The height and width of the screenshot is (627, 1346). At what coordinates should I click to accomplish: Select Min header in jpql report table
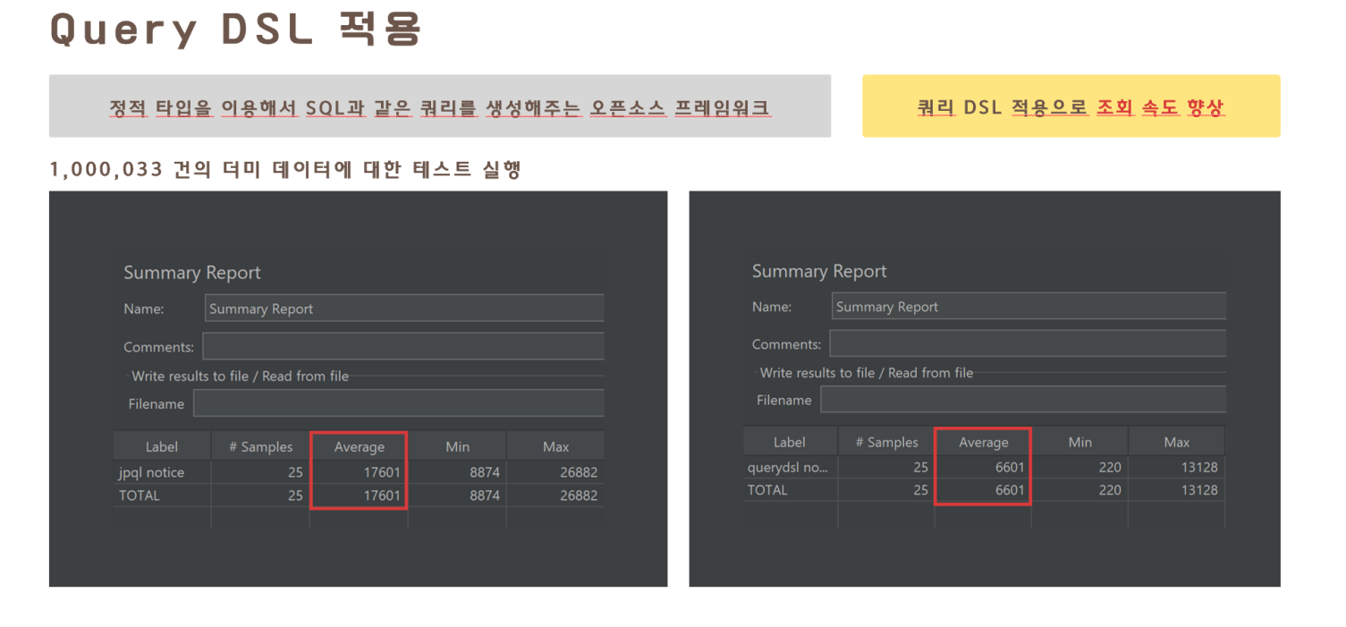click(457, 446)
